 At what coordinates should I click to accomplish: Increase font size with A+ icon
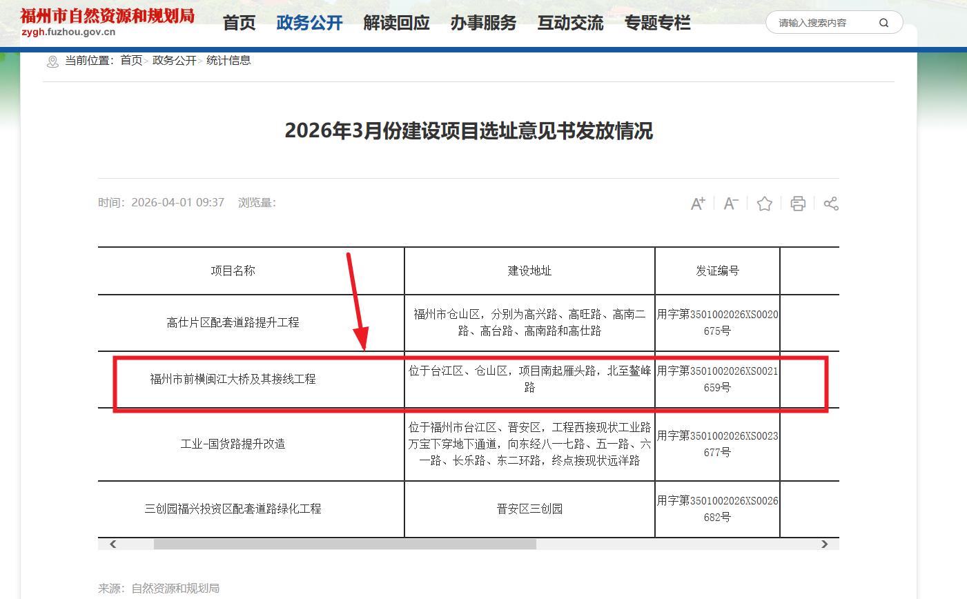(698, 204)
